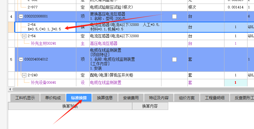Image resolution: width=254 pixels, height=129 pixels.
Task: Select row number 5 header
Action: (11, 59)
